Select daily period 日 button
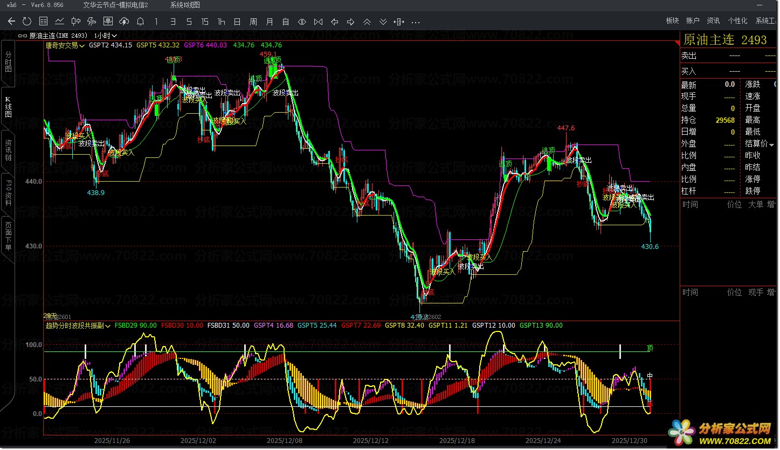The height and width of the screenshot is (450, 780). [237, 22]
